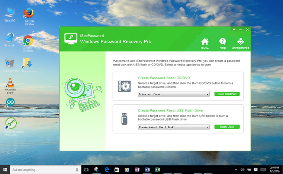Viewport: 283px width, 174px height.
Task: Click the Burn CD/DVD button
Action: click(227, 94)
